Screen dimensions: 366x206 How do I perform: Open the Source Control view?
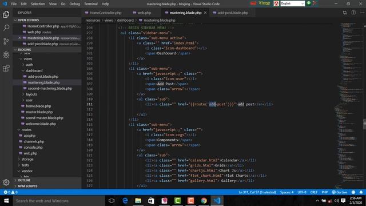point(6,41)
